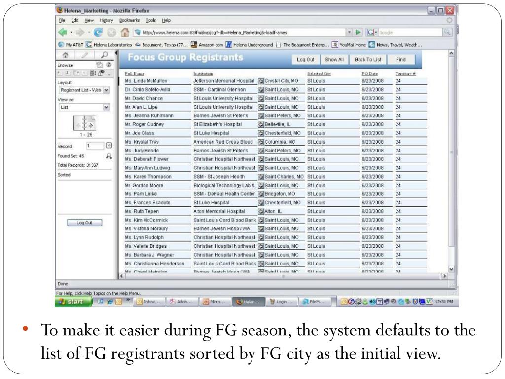505x379 pixels.
Task: Switch to the FileMaker taskbar window
Action: point(316,302)
